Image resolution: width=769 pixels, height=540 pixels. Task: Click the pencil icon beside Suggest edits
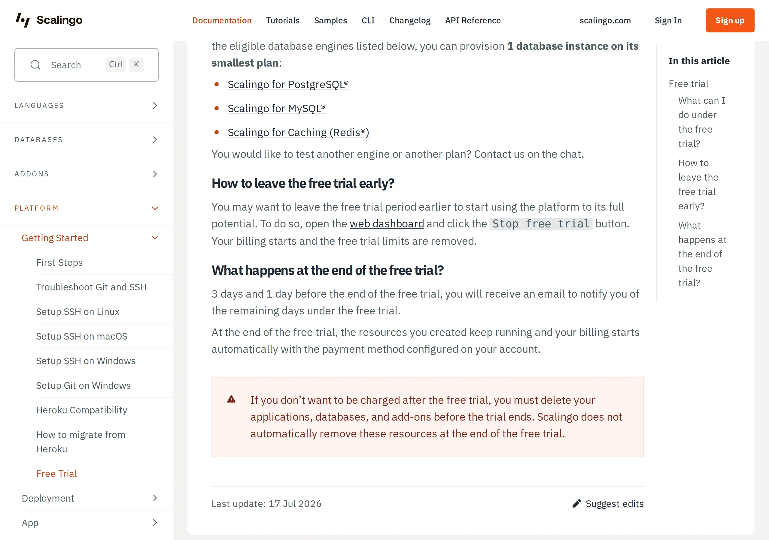pos(576,503)
